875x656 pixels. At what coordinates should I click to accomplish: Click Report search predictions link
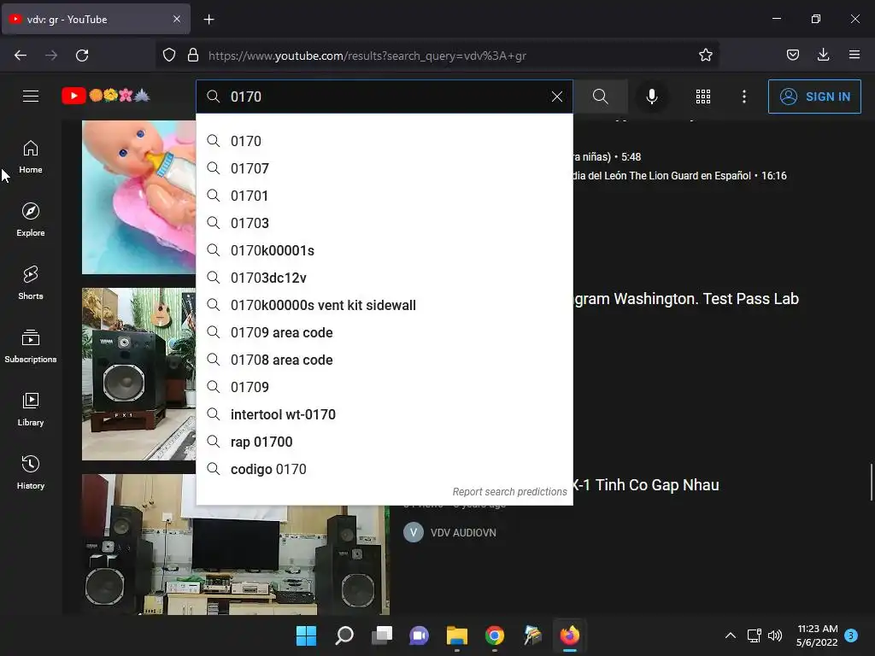click(x=509, y=491)
